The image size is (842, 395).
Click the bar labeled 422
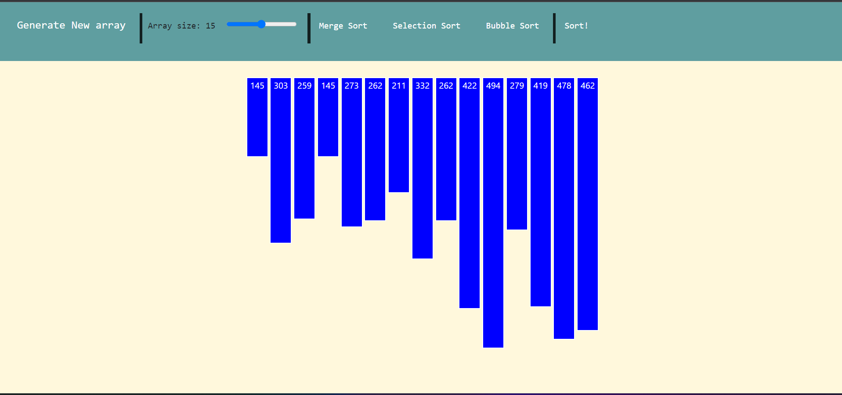point(470,193)
